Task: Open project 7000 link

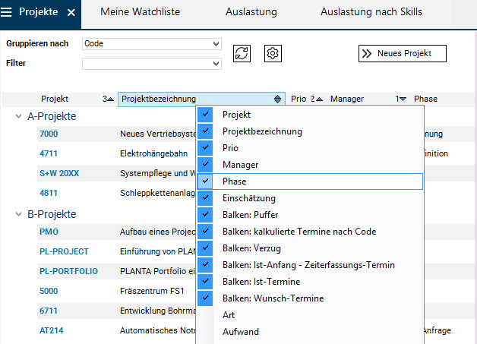Action: 49,134
